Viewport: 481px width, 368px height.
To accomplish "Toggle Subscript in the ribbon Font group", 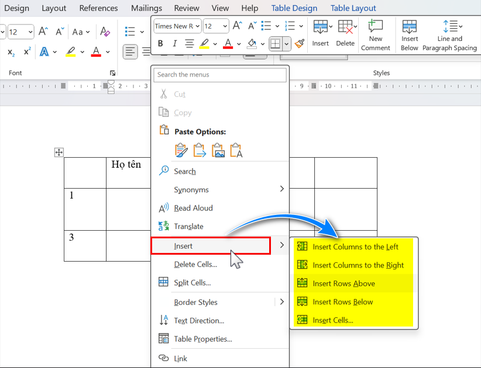I will pos(11,52).
